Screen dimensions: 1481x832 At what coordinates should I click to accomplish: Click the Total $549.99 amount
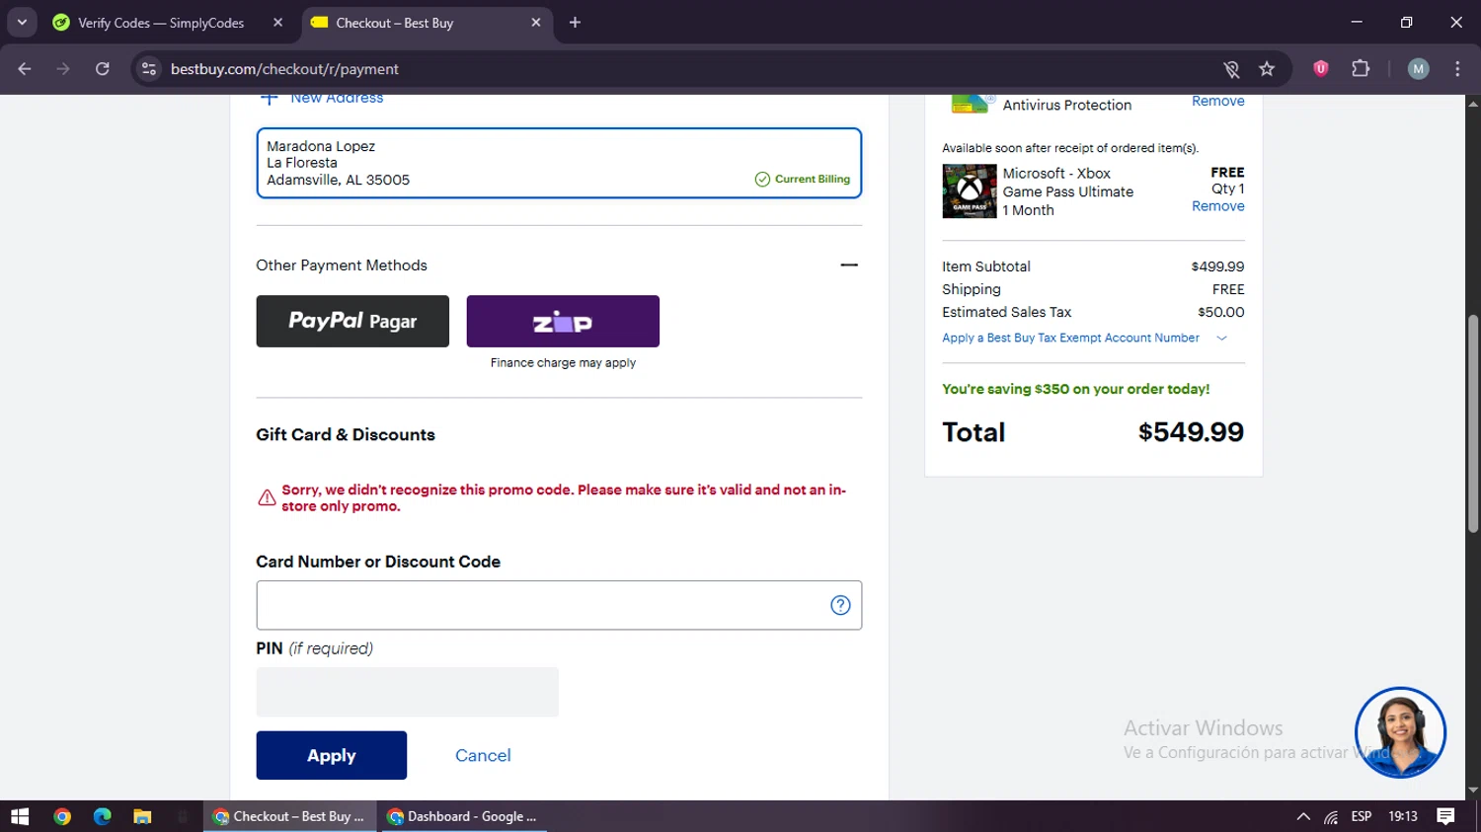pyautogui.click(x=1191, y=432)
